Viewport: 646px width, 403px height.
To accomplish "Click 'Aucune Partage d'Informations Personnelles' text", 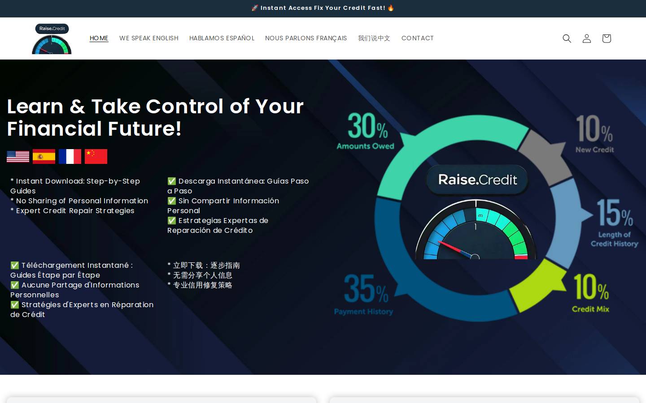I will (75, 290).
